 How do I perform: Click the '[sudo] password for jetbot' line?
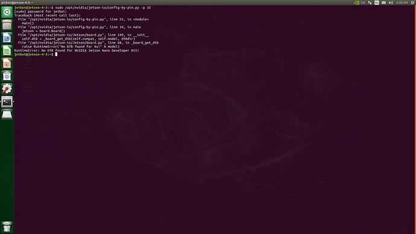(x=40, y=11)
